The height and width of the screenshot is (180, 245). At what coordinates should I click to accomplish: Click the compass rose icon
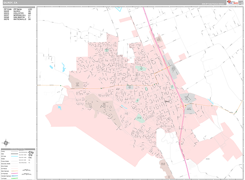point(7,142)
